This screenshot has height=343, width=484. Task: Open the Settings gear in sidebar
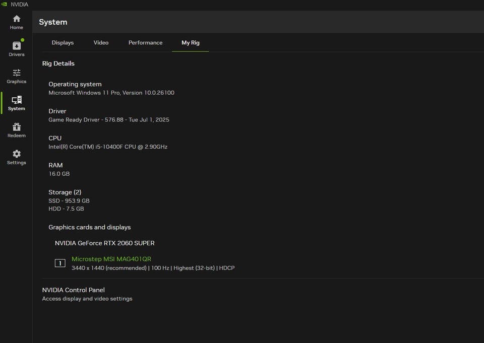(17, 157)
